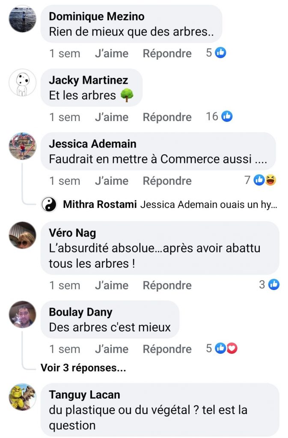Click the like reaction icon on Véro Nag's comment

pyautogui.click(x=274, y=284)
